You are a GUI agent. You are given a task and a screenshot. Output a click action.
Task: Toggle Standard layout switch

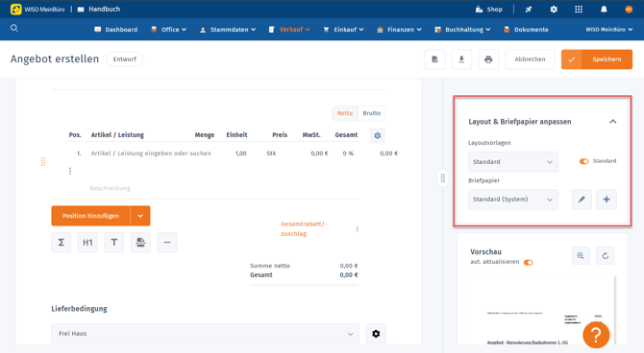point(583,161)
